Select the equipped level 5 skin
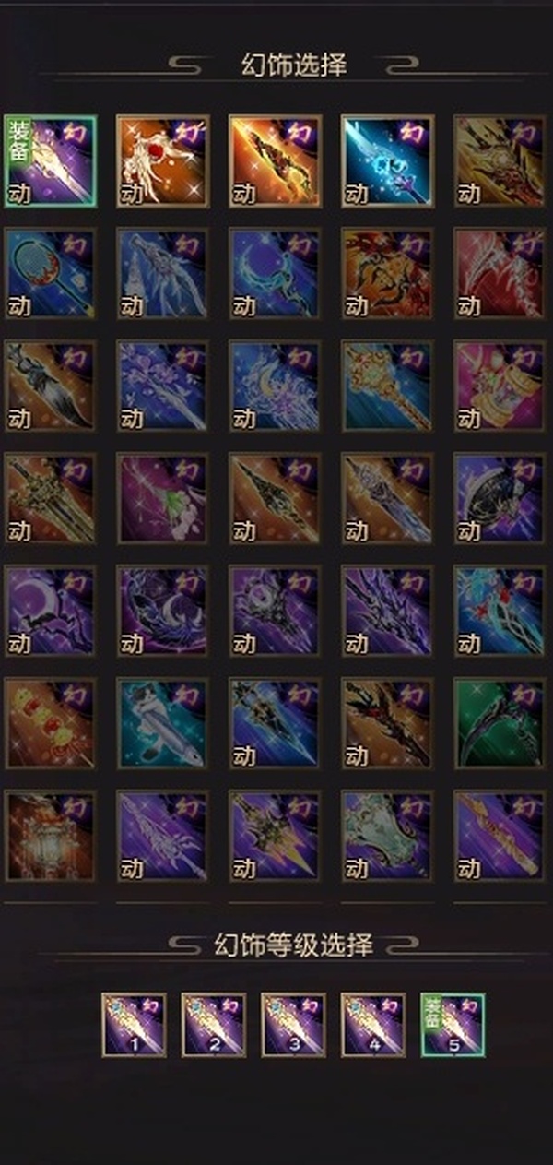 [x=453, y=1025]
